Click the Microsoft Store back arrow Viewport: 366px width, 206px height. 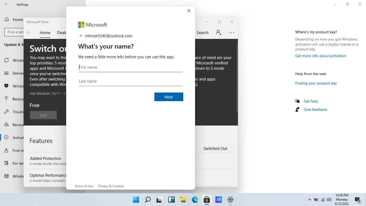29,32
